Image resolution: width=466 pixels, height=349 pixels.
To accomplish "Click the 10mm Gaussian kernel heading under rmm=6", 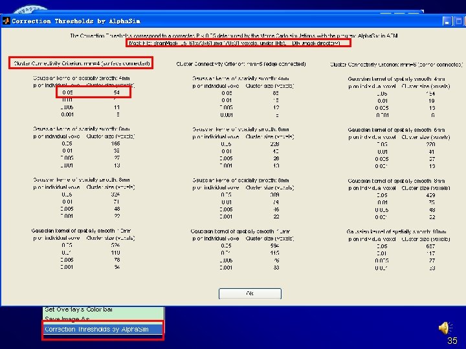I will click(397, 231).
